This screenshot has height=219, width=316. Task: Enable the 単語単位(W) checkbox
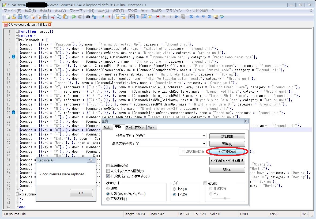(x=108, y=166)
